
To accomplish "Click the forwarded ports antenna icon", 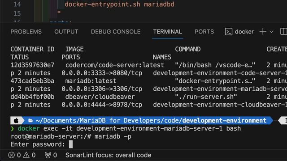I will click(48, 155).
